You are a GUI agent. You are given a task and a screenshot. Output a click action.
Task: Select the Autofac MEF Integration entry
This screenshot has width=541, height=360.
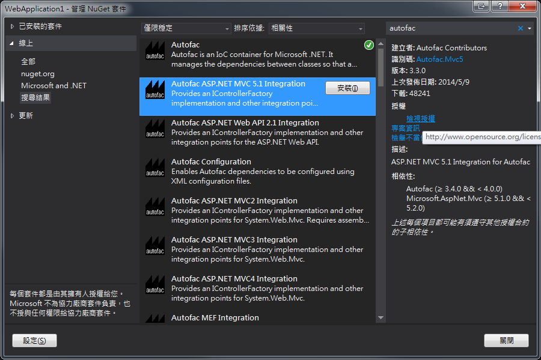point(257,317)
